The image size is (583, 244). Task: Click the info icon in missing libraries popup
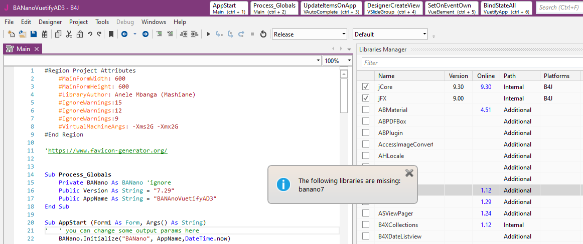(x=283, y=184)
